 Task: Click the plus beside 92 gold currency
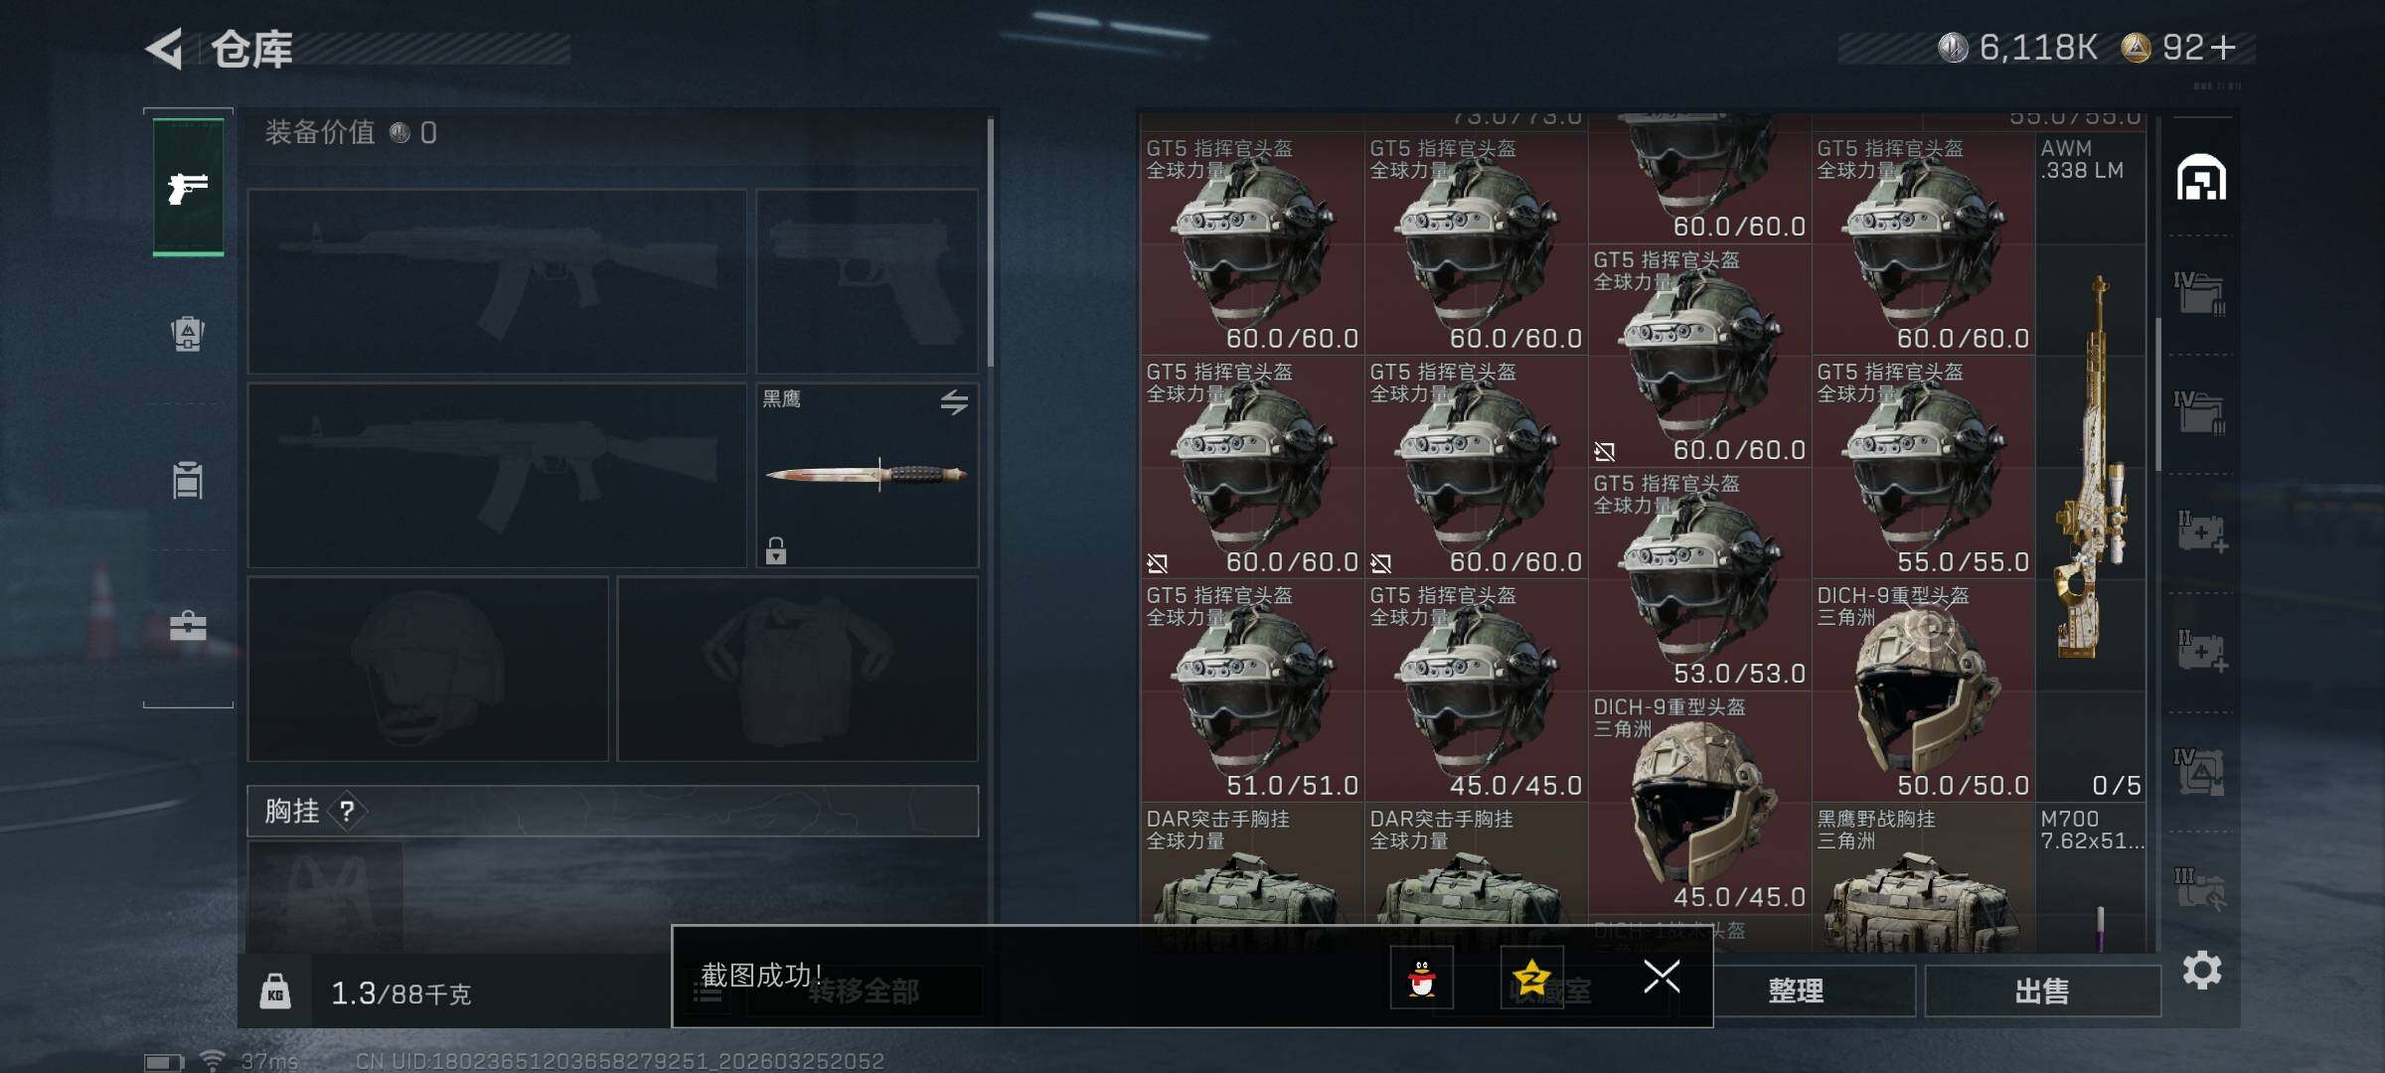[2224, 48]
